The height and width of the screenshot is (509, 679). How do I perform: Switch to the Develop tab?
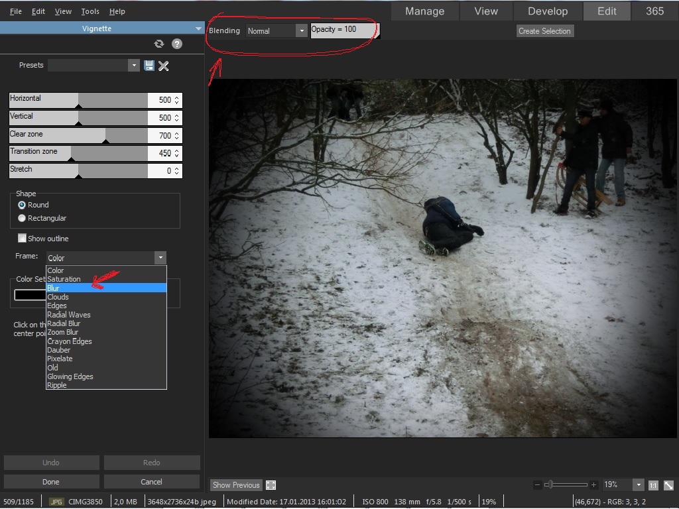click(548, 11)
